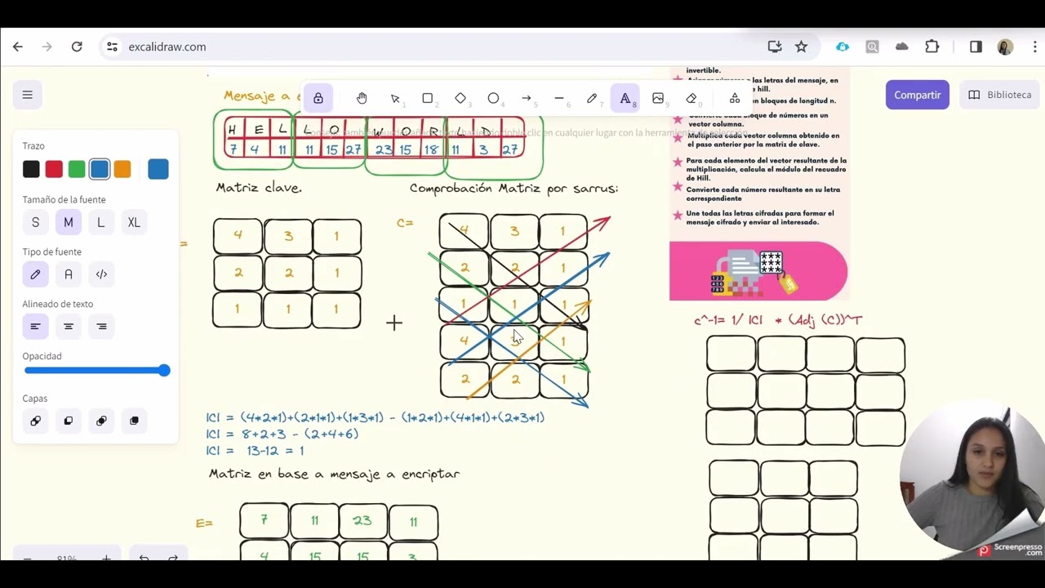Screen dimensions: 1045x588
Task: Select the Selection arrow tool
Action: pos(395,98)
